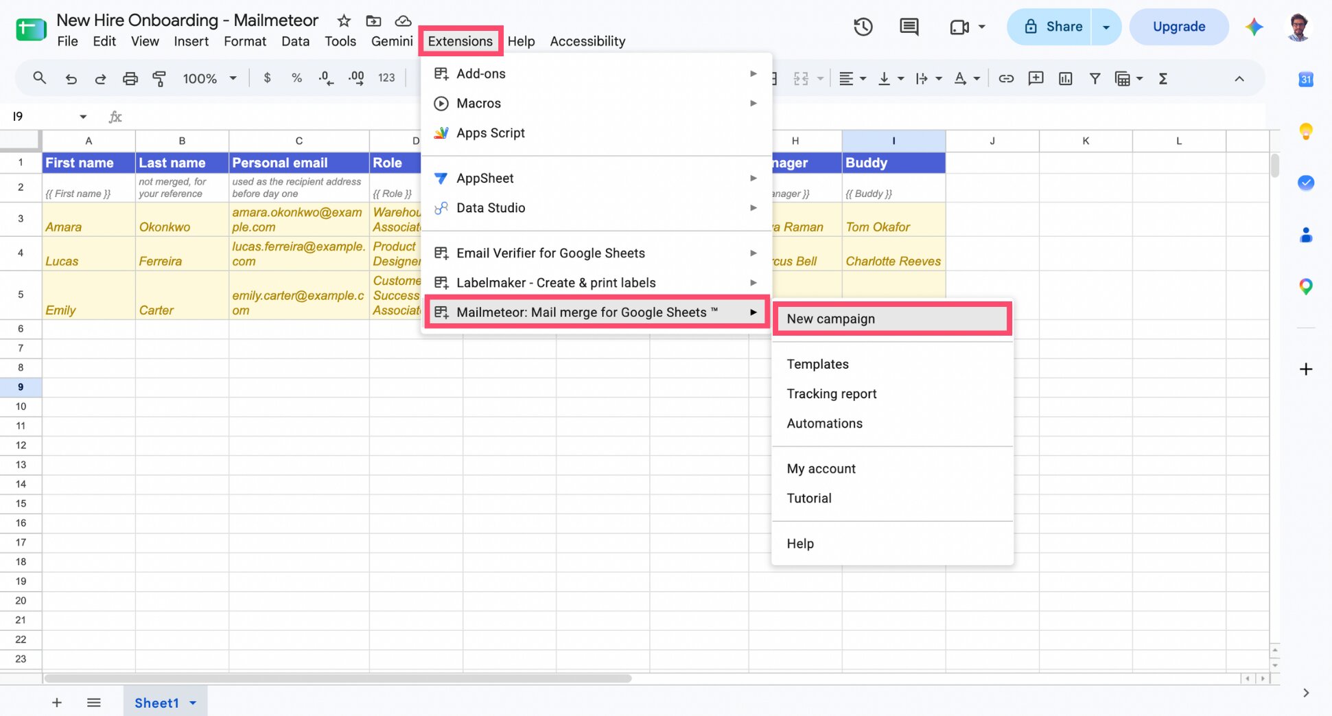Open Google Calendar side panel

click(x=1305, y=79)
